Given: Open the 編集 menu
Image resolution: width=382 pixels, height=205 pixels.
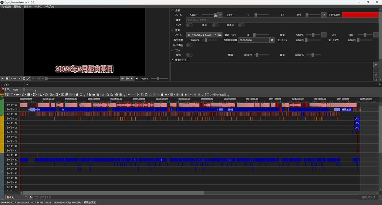Looking at the screenshot, I should pos(17,6).
